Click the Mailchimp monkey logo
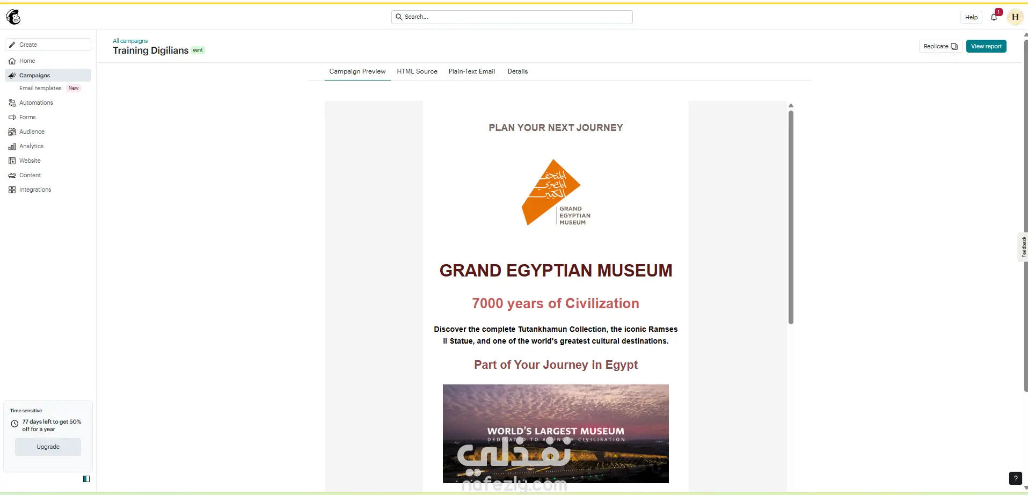 pyautogui.click(x=13, y=17)
